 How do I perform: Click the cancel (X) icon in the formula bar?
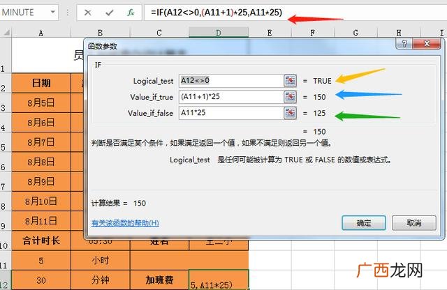pyautogui.click(x=88, y=13)
